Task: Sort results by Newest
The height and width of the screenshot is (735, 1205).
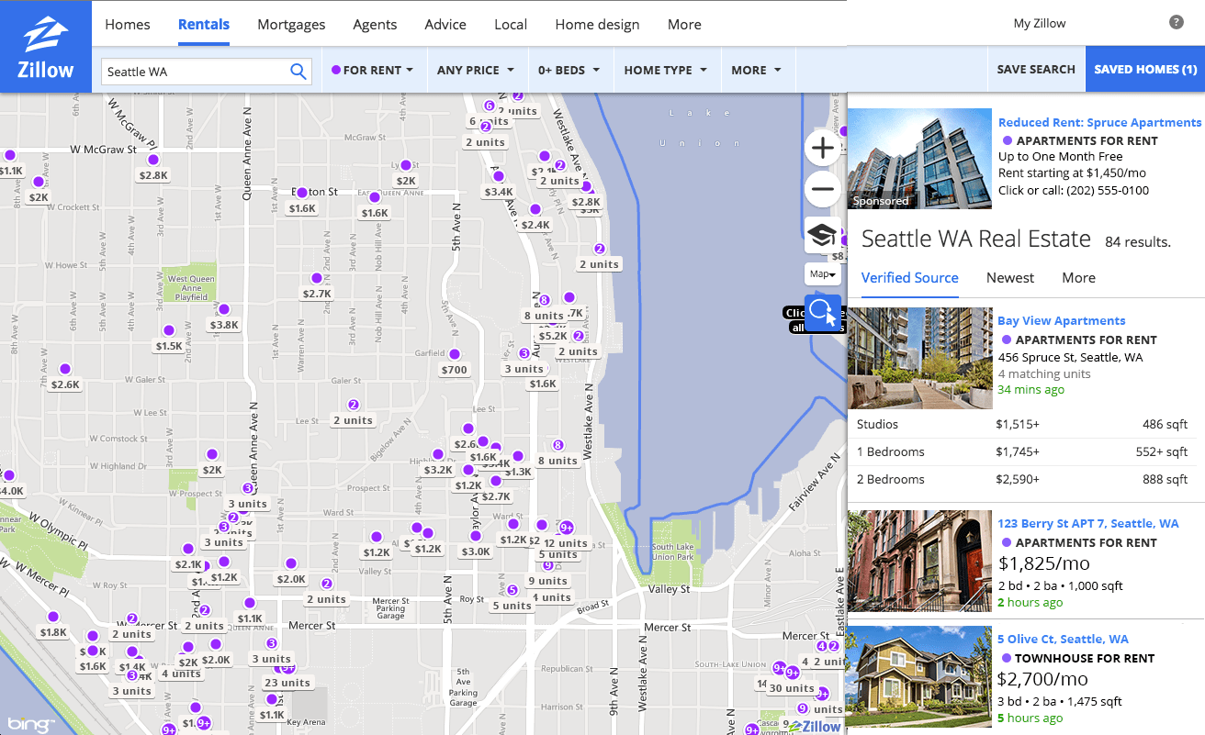Action: (1010, 278)
